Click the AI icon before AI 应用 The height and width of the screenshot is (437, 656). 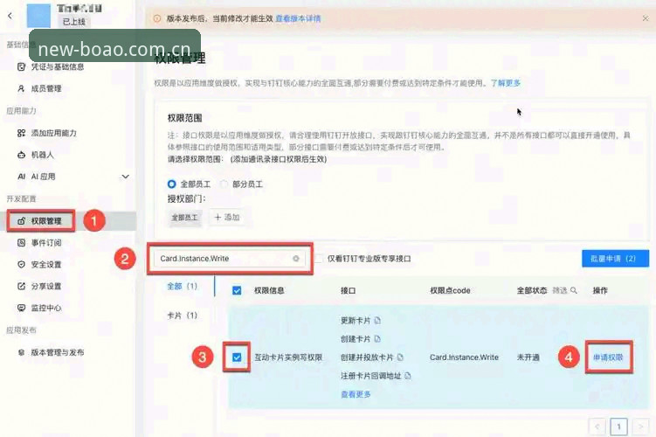21,177
